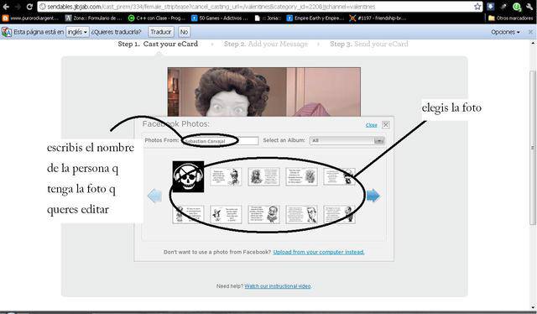Click the Traducir button

click(x=161, y=32)
